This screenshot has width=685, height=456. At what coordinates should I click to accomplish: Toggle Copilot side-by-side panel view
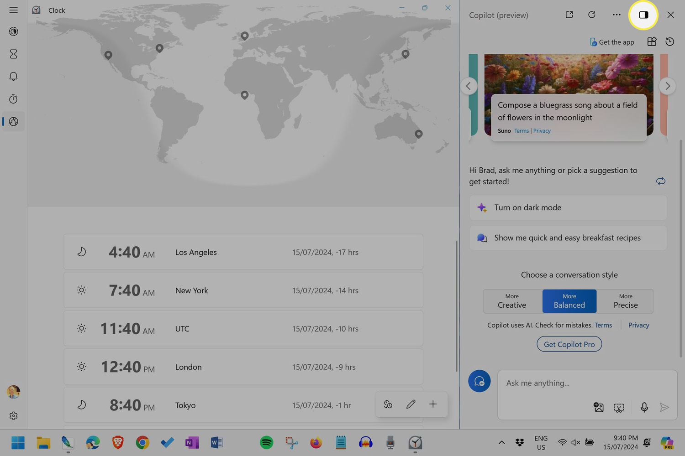643,15
